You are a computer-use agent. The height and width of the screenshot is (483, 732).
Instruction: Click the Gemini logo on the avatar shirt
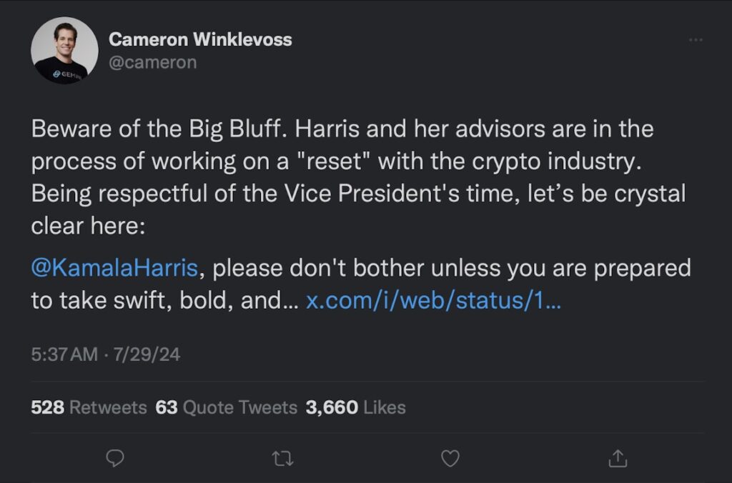pyautogui.click(x=66, y=74)
